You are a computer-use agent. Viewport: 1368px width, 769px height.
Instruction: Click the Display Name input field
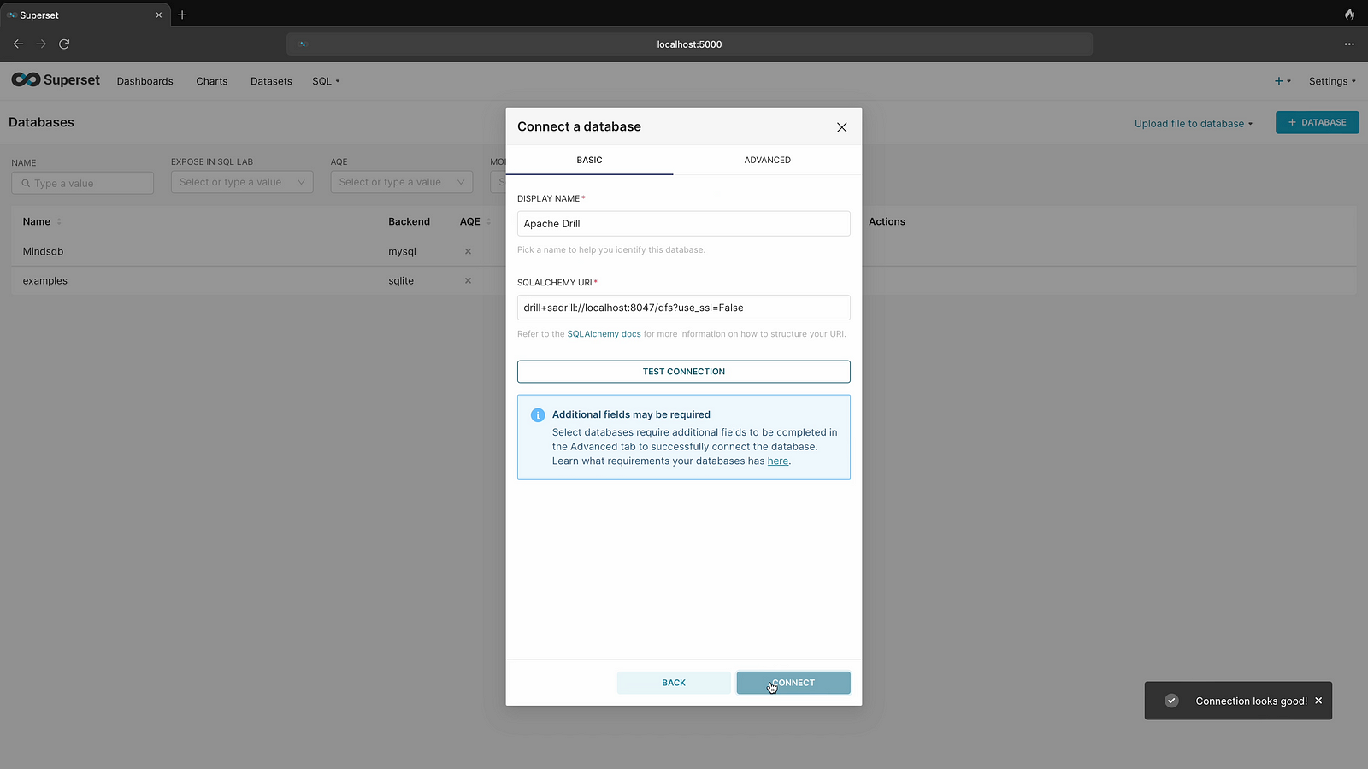(x=683, y=224)
